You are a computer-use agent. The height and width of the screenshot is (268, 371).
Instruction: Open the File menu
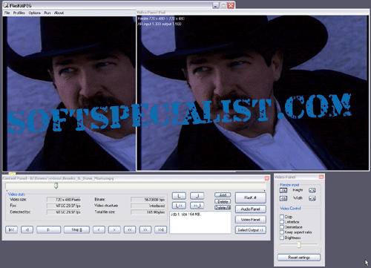[x=7, y=13]
